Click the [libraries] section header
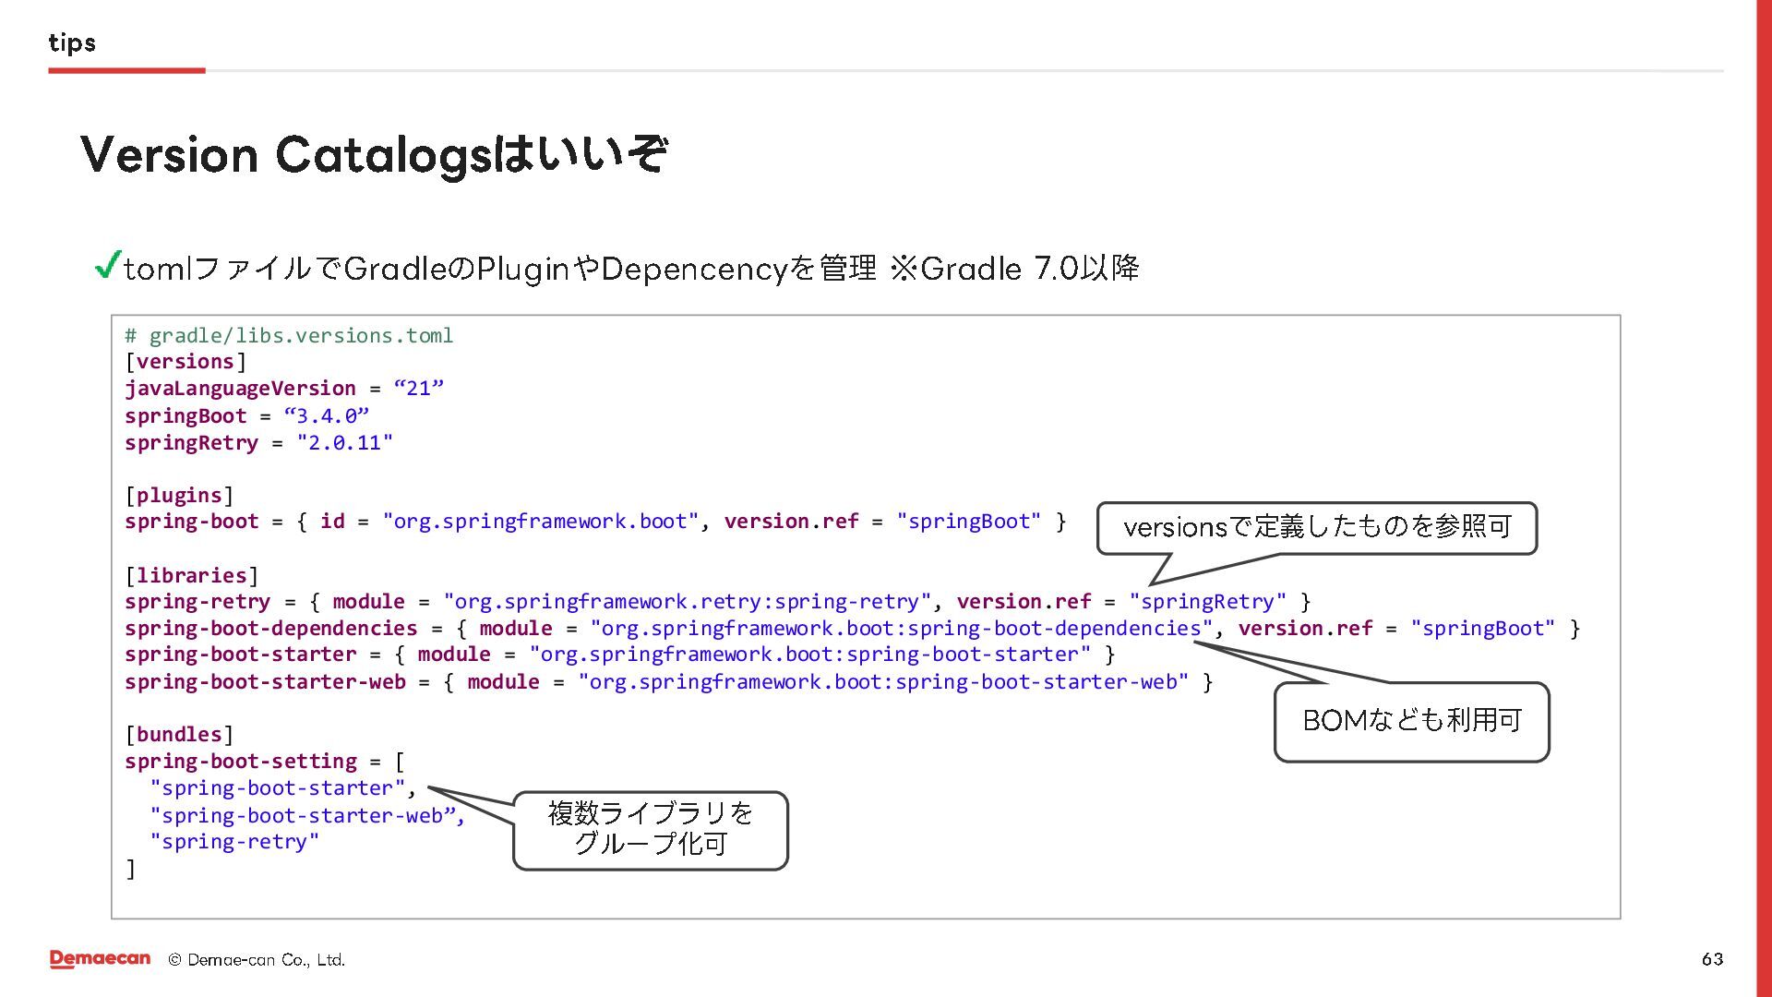This screenshot has width=1772, height=997. pyautogui.click(x=191, y=576)
